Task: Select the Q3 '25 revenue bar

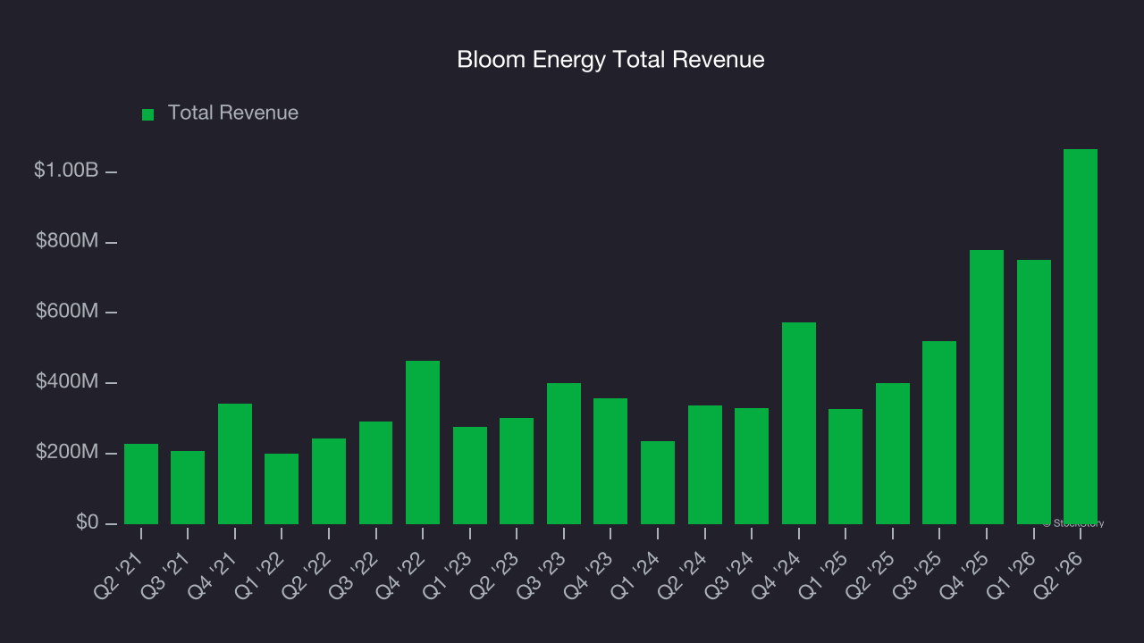Action: [939, 432]
